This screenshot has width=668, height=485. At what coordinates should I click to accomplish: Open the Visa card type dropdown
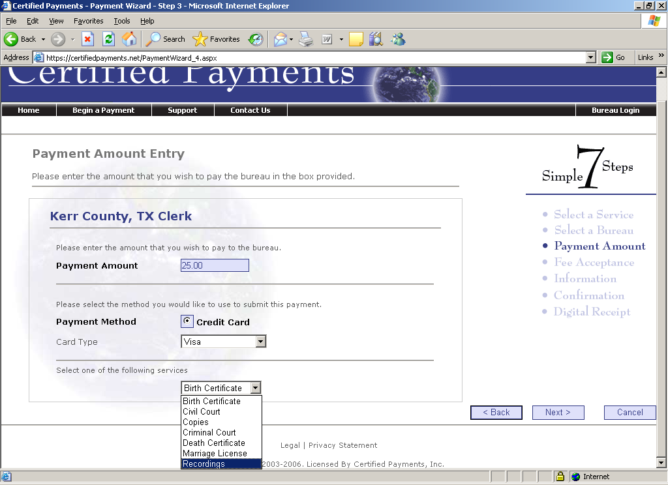[x=260, y=342]
